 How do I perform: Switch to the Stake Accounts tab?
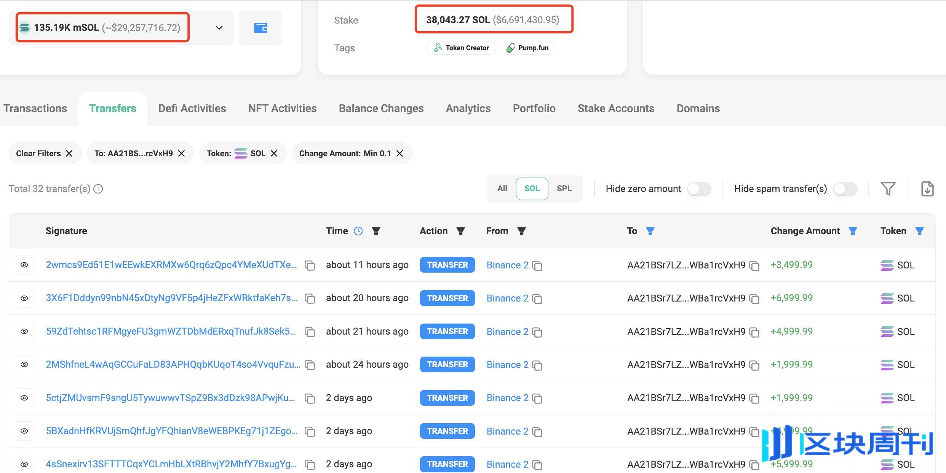616,108
